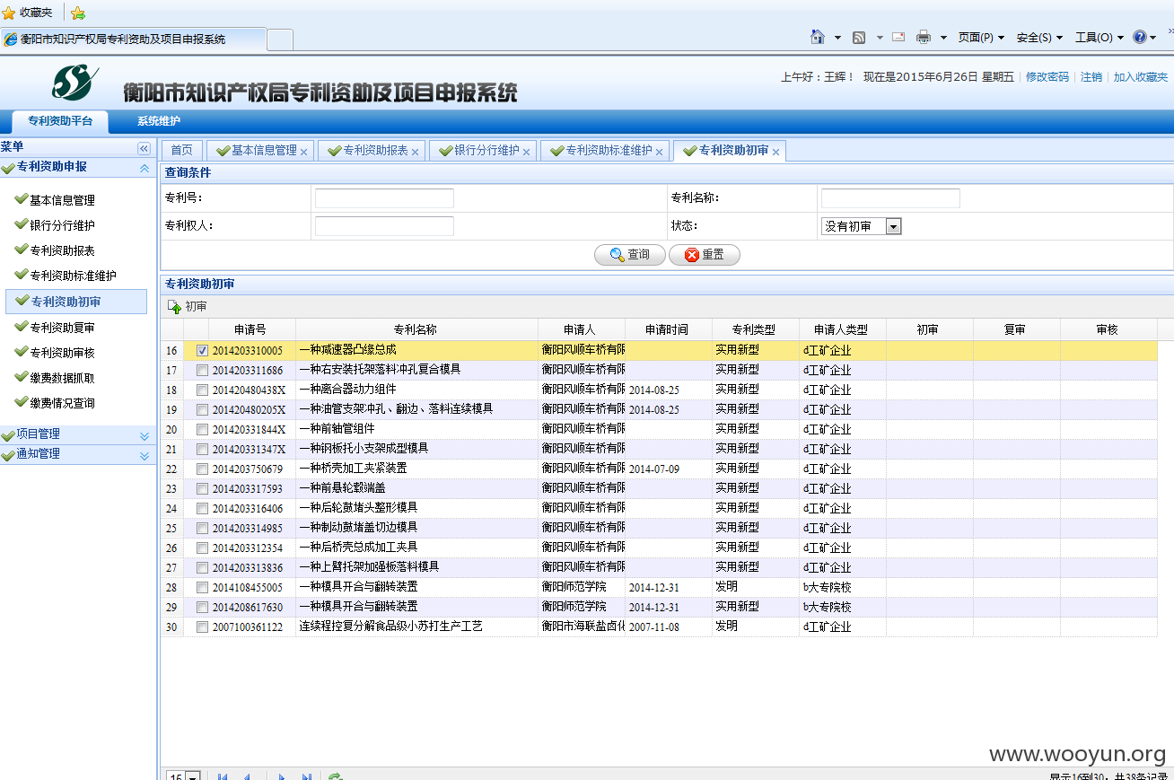Click the printer icon
The width and height of the screenshot is (1174, 780).
(924, 38)
